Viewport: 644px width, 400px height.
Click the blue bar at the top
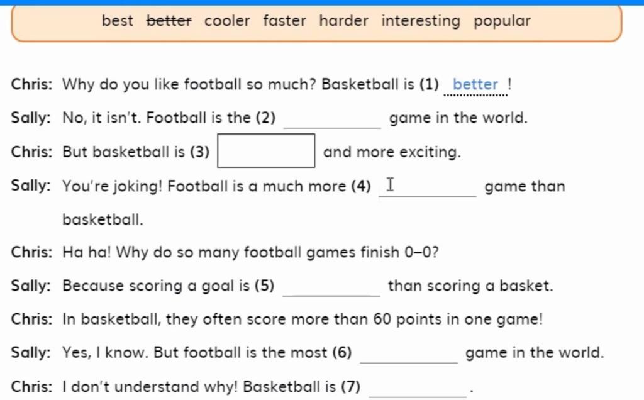pos(322,3)
